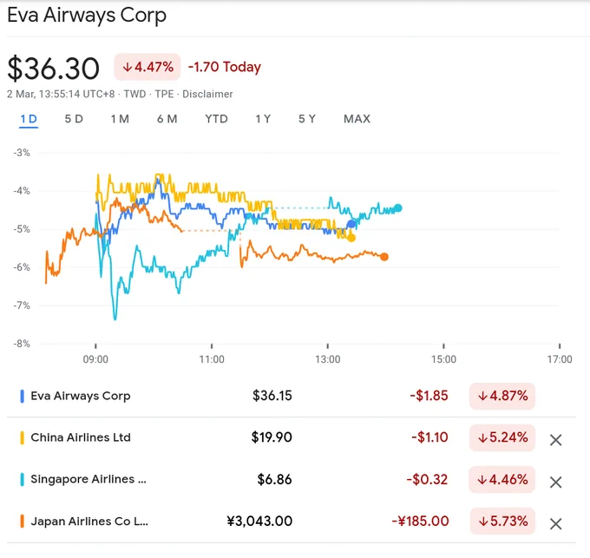The width and height of the screenshot is (590, 558).
Task: Click the -¥185.00 change value
Action: point(420,522)
